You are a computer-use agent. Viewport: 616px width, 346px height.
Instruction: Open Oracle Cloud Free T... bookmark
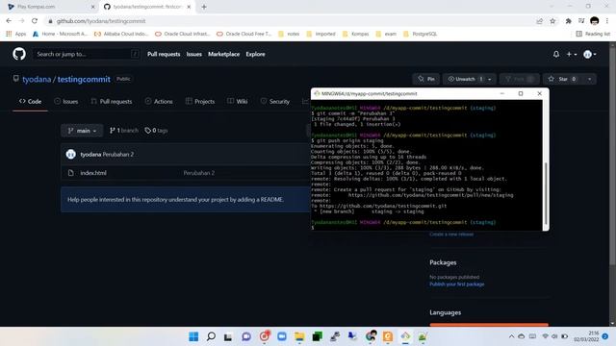(244, 34)
